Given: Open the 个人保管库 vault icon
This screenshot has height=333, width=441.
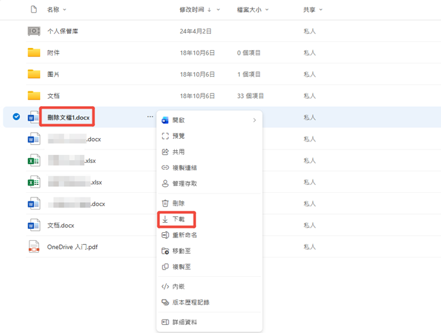Looking at the screenshot, I should click(33, 31).
